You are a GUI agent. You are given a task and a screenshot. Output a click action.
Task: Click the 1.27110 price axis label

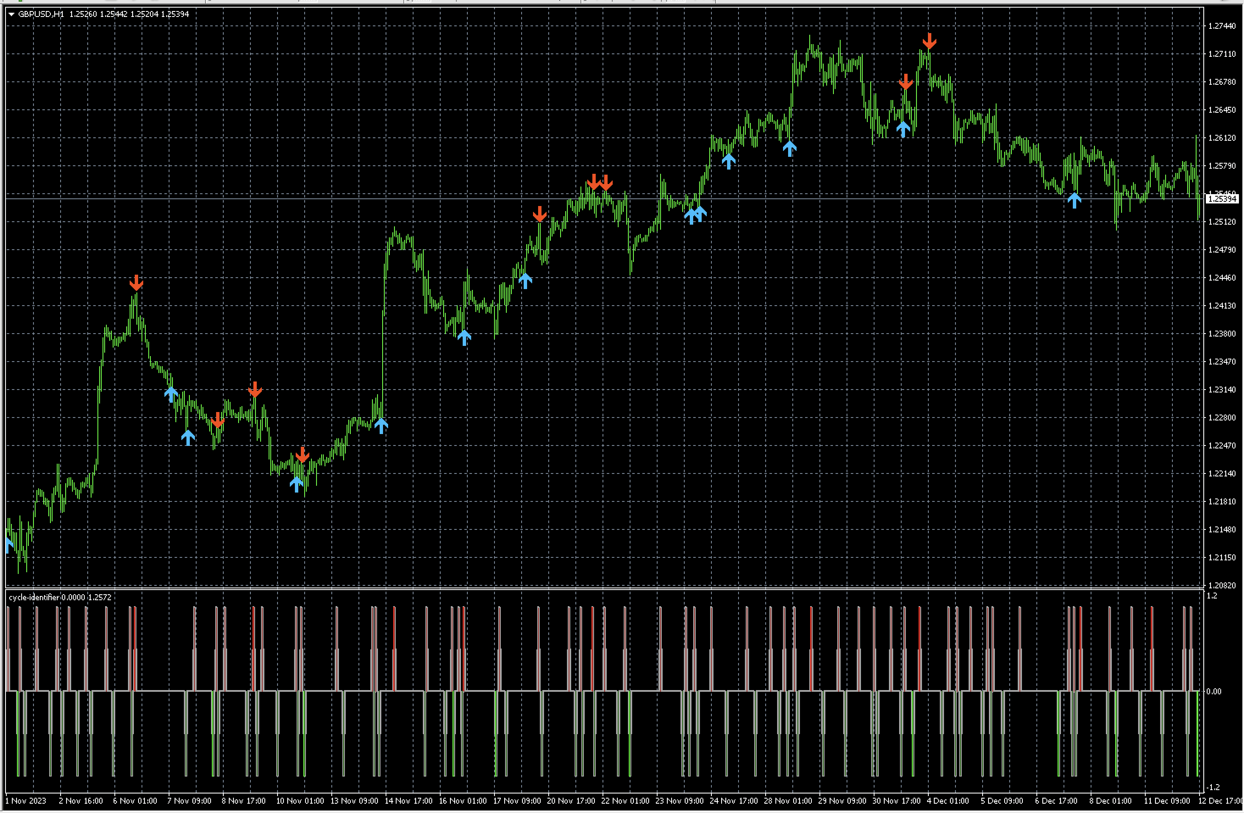pos(1222,54)
